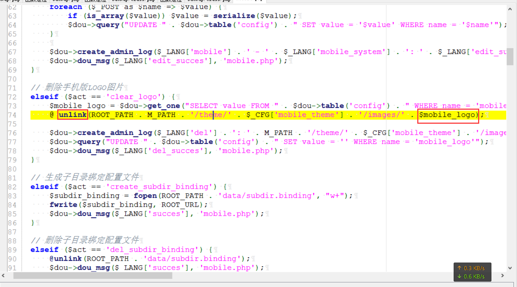Click the red-boxed unlink keyword

72,114
